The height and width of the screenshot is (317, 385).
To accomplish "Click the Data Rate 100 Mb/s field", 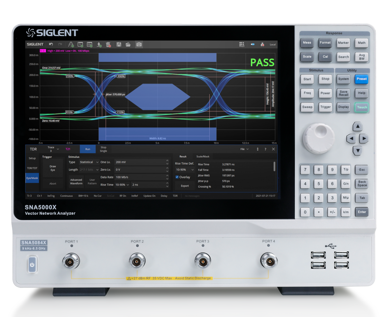I will (x=140, y=177).
